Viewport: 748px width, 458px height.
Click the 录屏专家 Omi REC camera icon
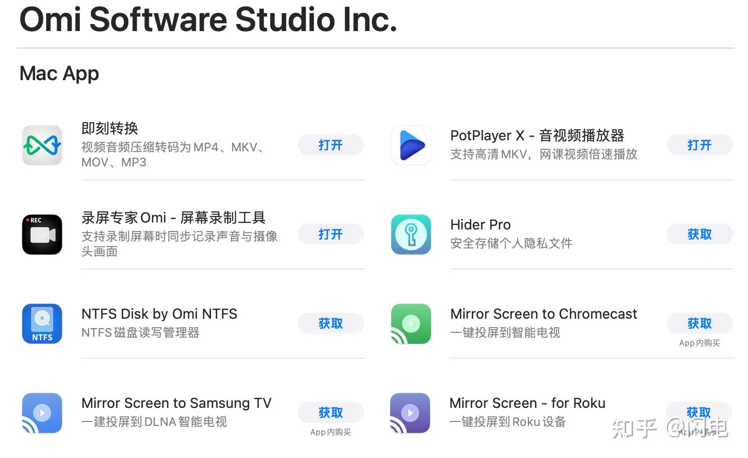coord(42,235)
